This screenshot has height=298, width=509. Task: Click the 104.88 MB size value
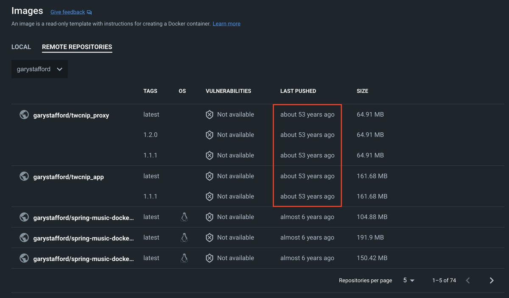pyautogui.click(x=372, y=217)
